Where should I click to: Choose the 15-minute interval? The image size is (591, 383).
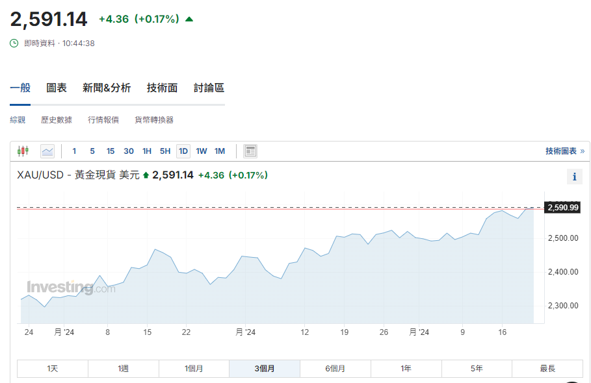pos(111,151)
